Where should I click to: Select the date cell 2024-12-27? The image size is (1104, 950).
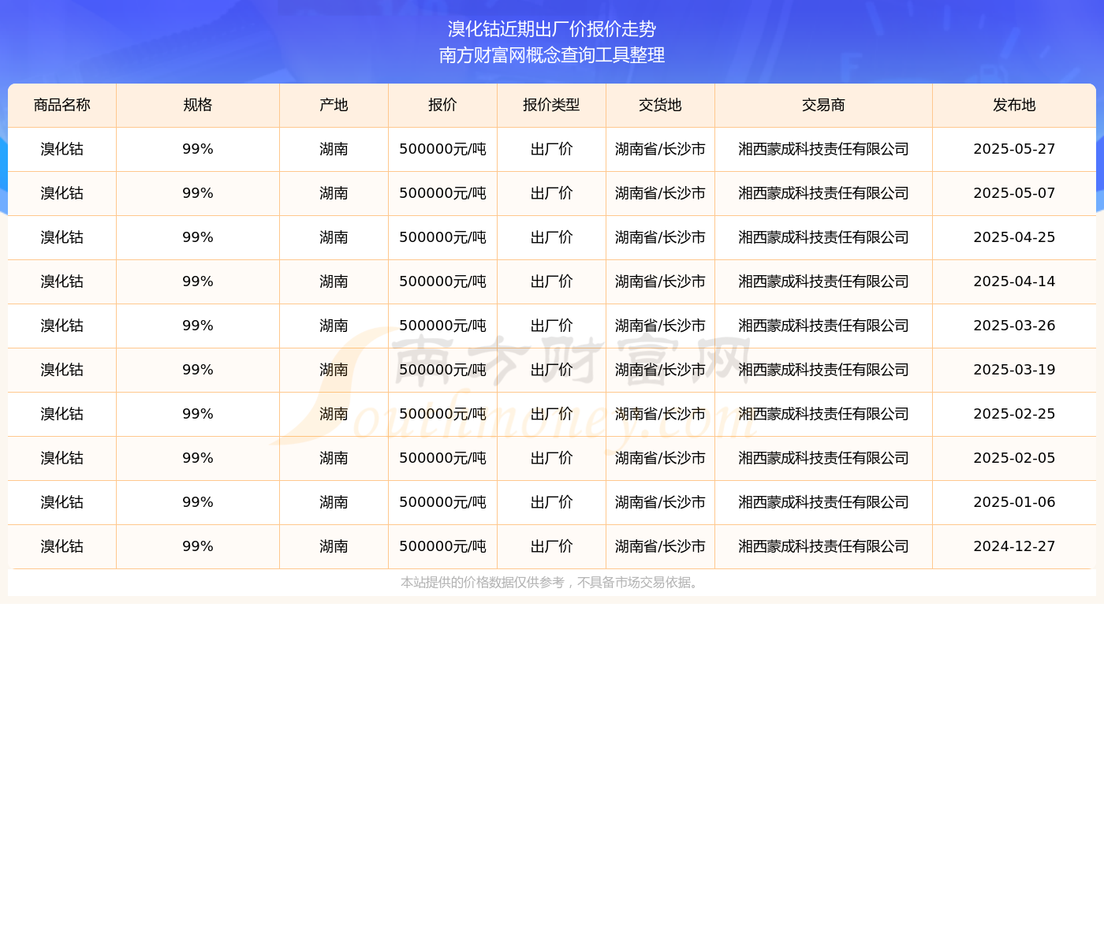1014,546
